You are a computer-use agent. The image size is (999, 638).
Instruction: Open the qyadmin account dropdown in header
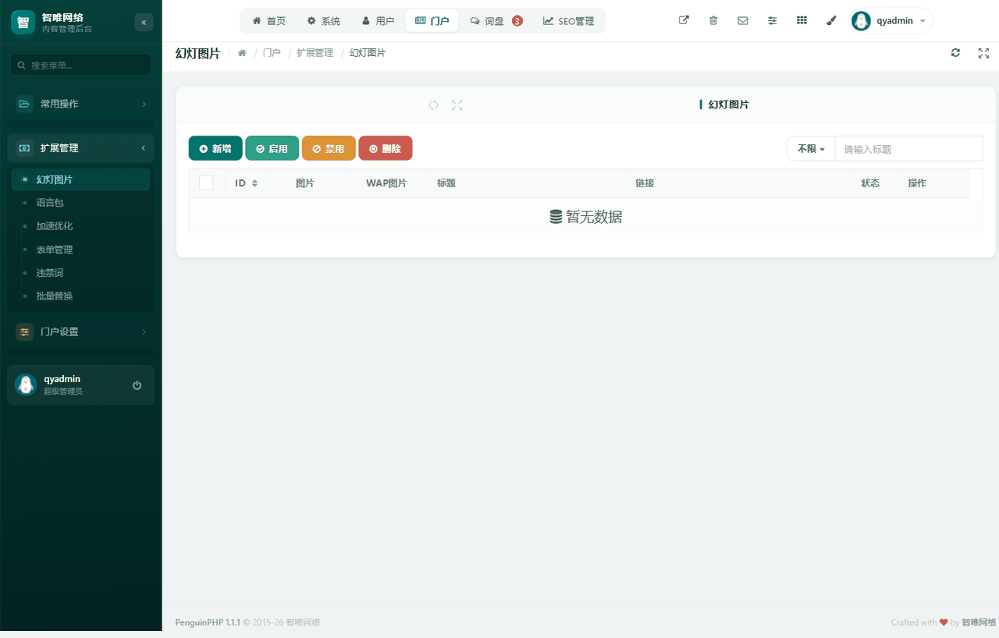tap(891, 21)
